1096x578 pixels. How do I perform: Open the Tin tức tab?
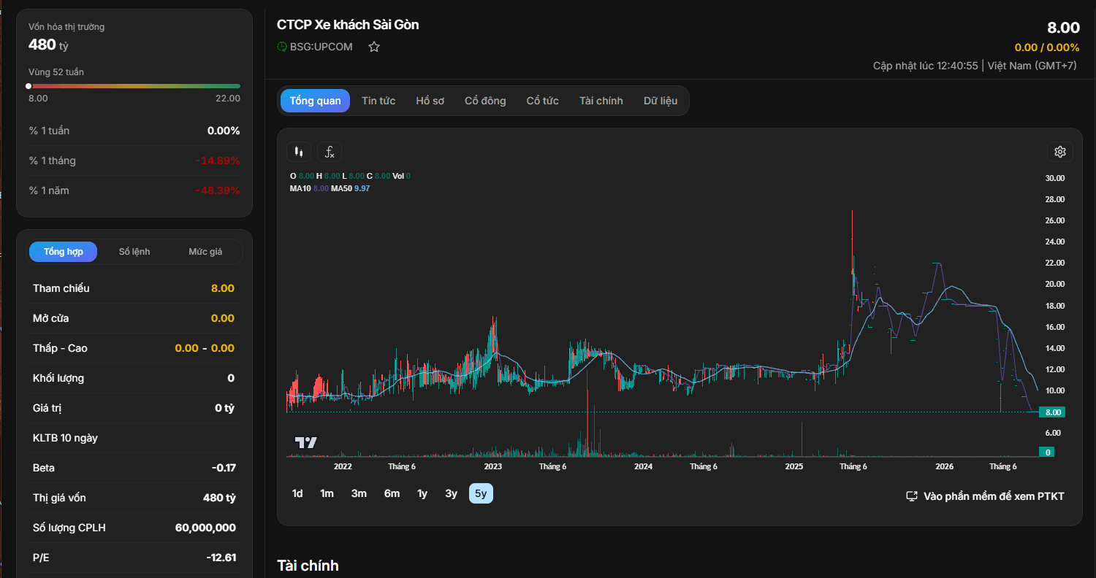(378, 101)
